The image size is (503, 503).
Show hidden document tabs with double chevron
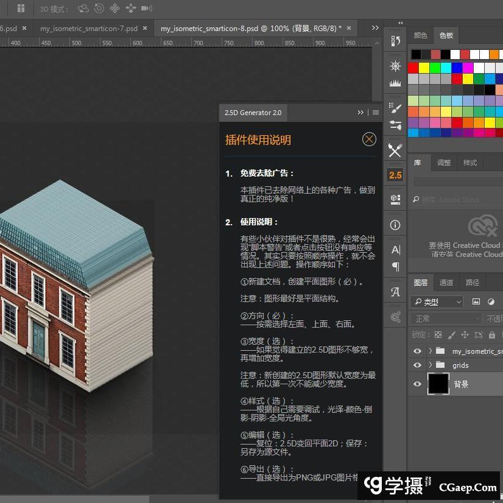tap(375, 28)
